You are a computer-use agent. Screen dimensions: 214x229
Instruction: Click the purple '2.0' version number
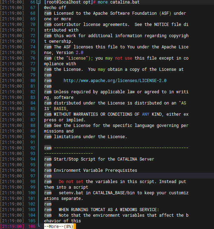tap(79, 53)
